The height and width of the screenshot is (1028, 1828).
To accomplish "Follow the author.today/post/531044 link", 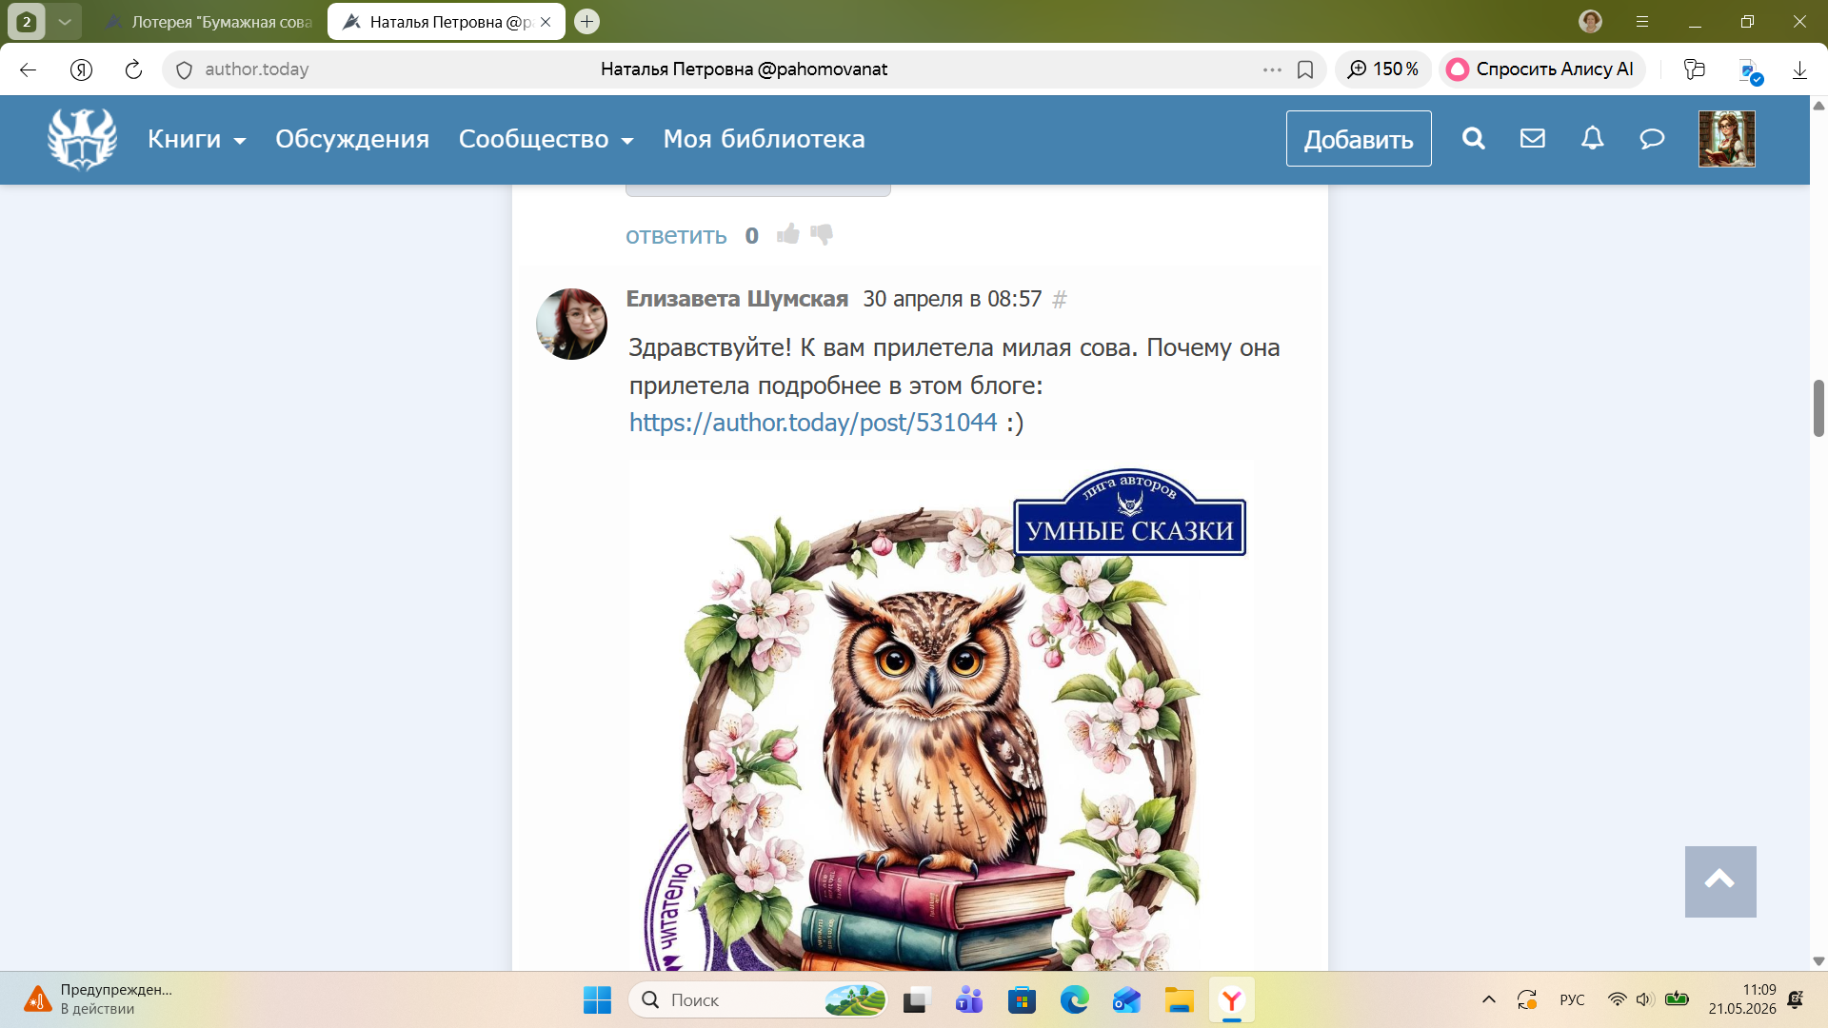I will point(813,423).
